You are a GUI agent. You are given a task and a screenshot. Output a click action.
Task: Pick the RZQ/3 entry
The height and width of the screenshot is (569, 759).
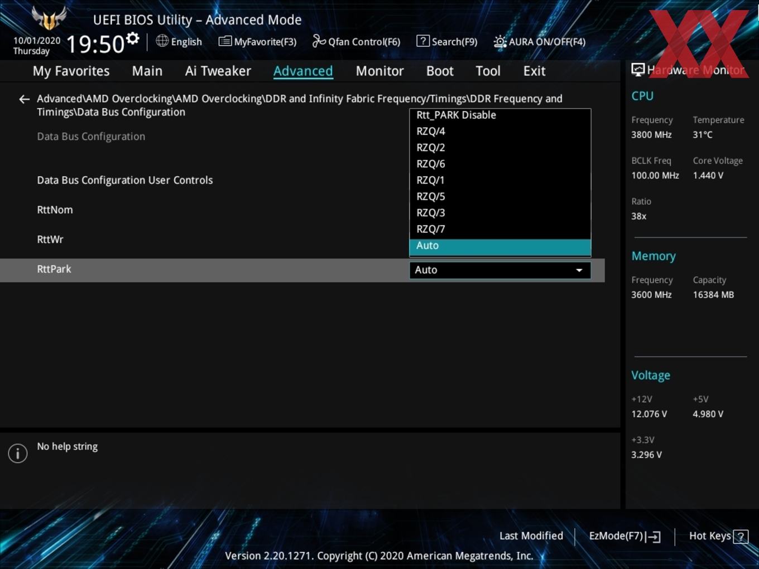500,213
